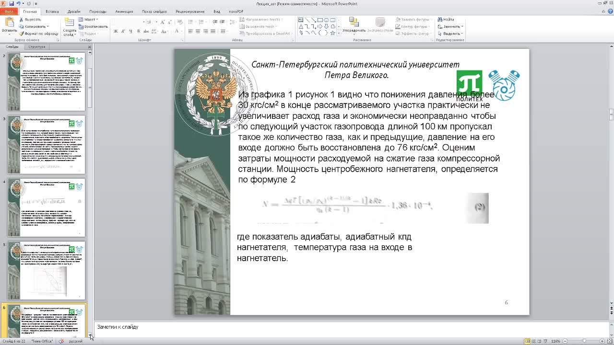The height and width of the screenshot is (345, 614).
Task: Apply Формат по образцу painter
Action: [38, 34]
